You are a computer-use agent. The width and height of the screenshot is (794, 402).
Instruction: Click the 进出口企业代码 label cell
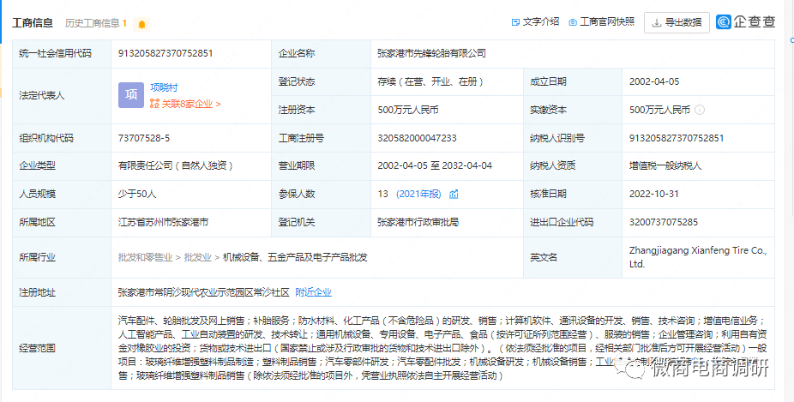[x=572, y=222]
